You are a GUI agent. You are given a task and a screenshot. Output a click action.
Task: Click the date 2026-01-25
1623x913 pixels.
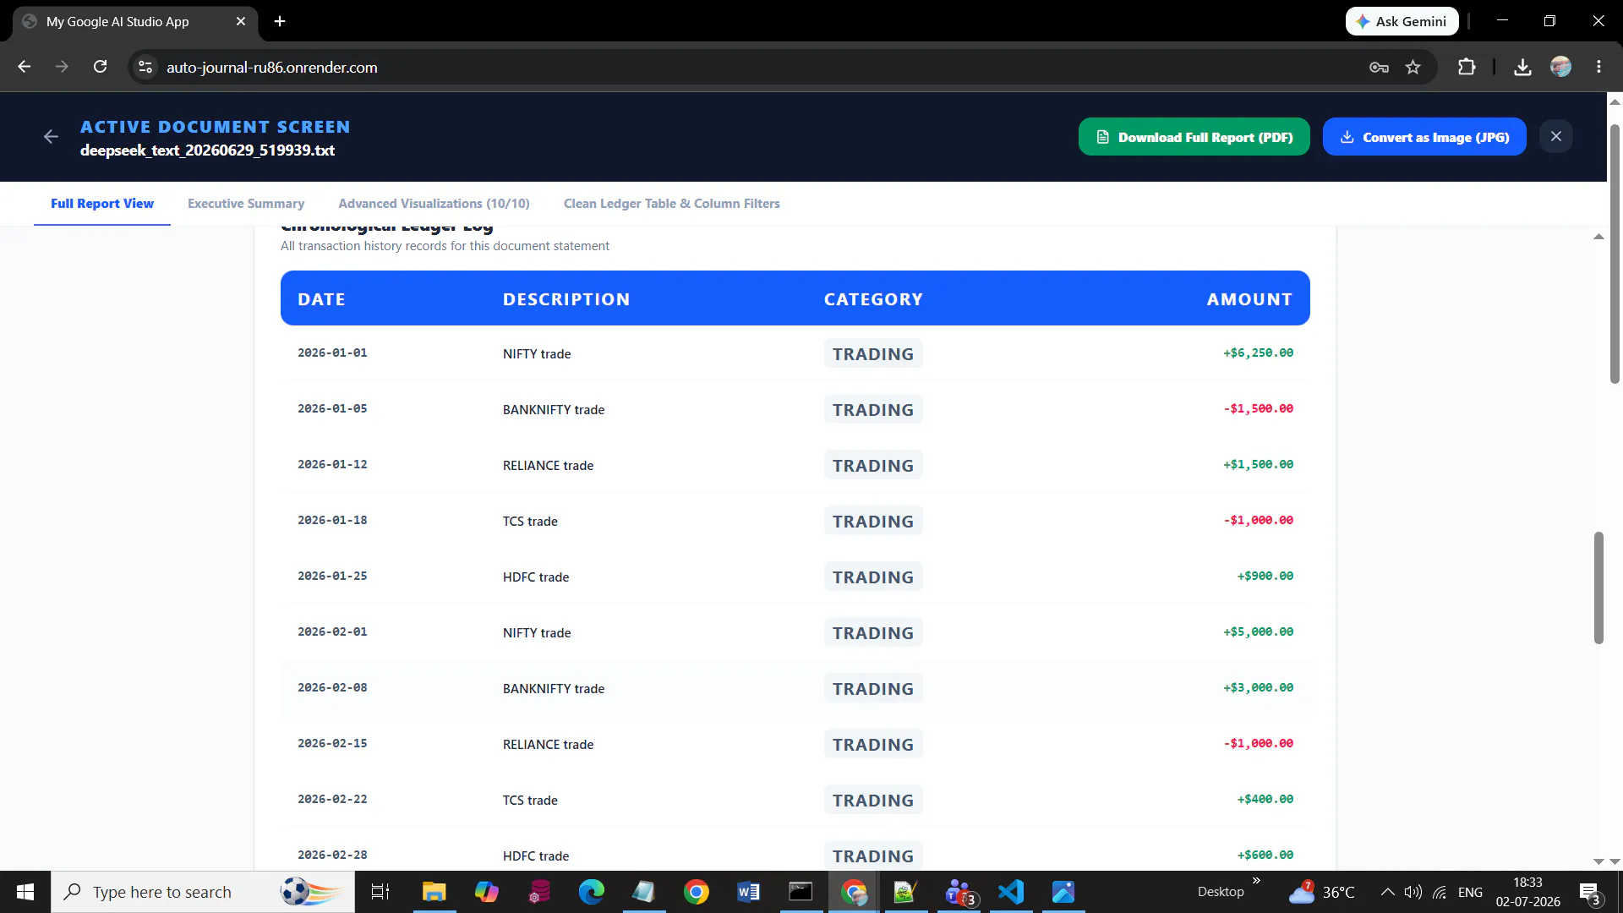(332, 577)
